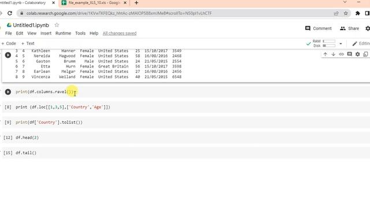Open the Comment button

pos(319,28)
